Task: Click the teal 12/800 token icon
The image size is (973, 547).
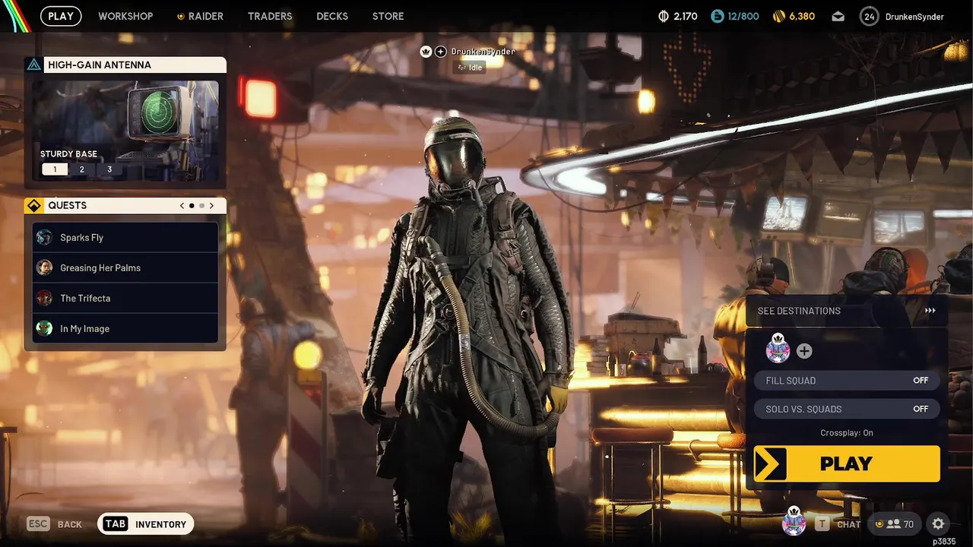Action: point(718,16)
